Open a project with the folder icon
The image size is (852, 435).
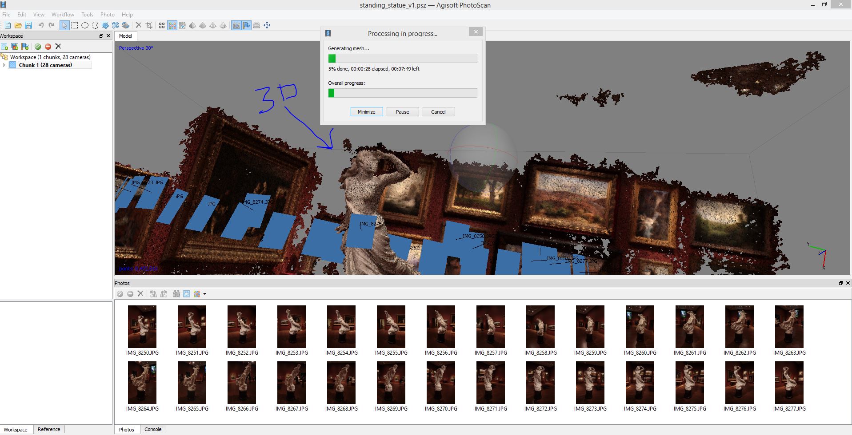(18, 25)
